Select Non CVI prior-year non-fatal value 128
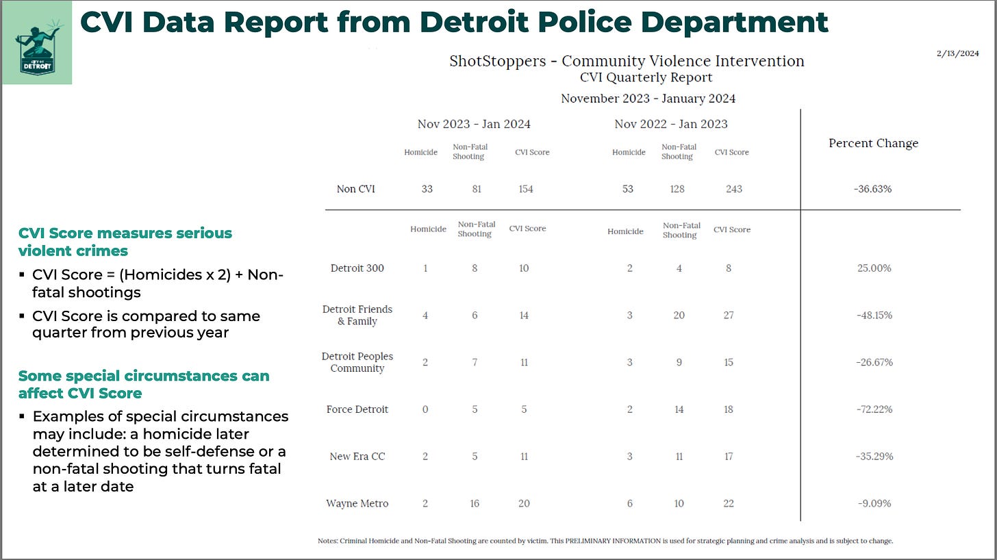This screenshot has height=560, width=997. 677,189
